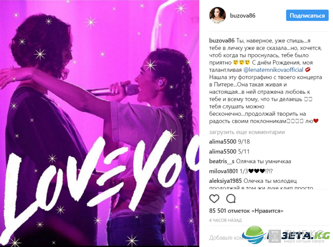This screenshot has width=333, height=247.
Task: View the 85 501 likes list
Action: [x=246, y=211]
